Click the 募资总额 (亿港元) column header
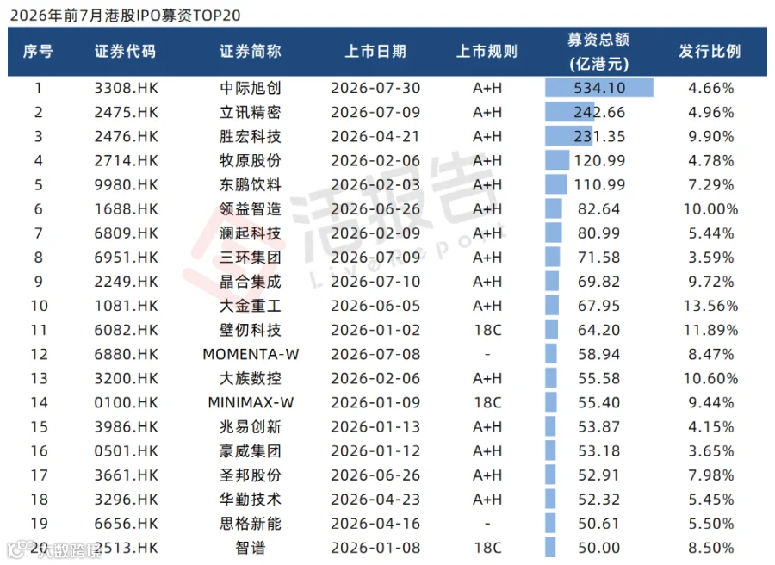 coord(598,52)
